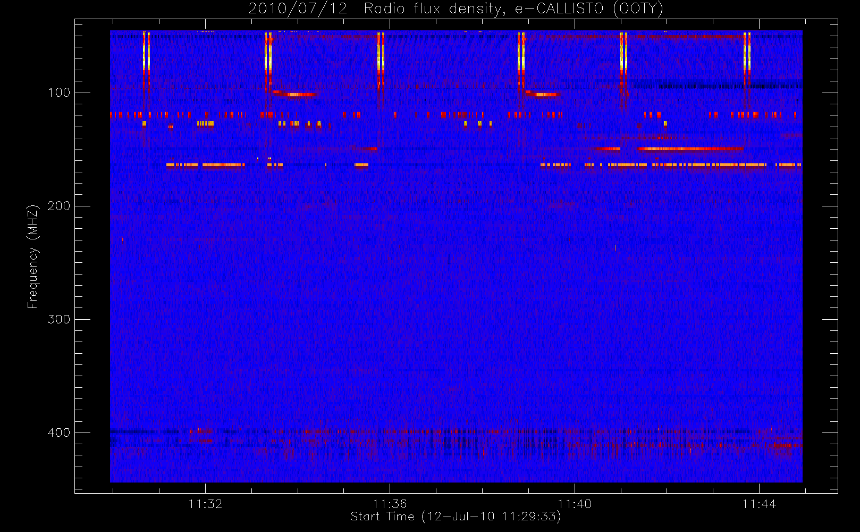Click the frequency tick label '100'
The image size is (860, 532).
coord(58,93)
